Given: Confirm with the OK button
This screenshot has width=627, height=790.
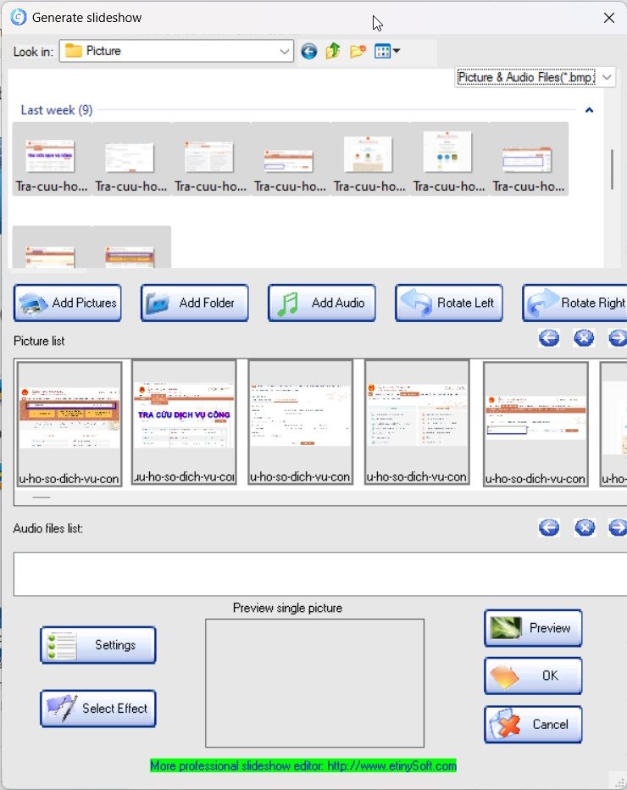Looking at the screenshot, I should coord(533,676).
